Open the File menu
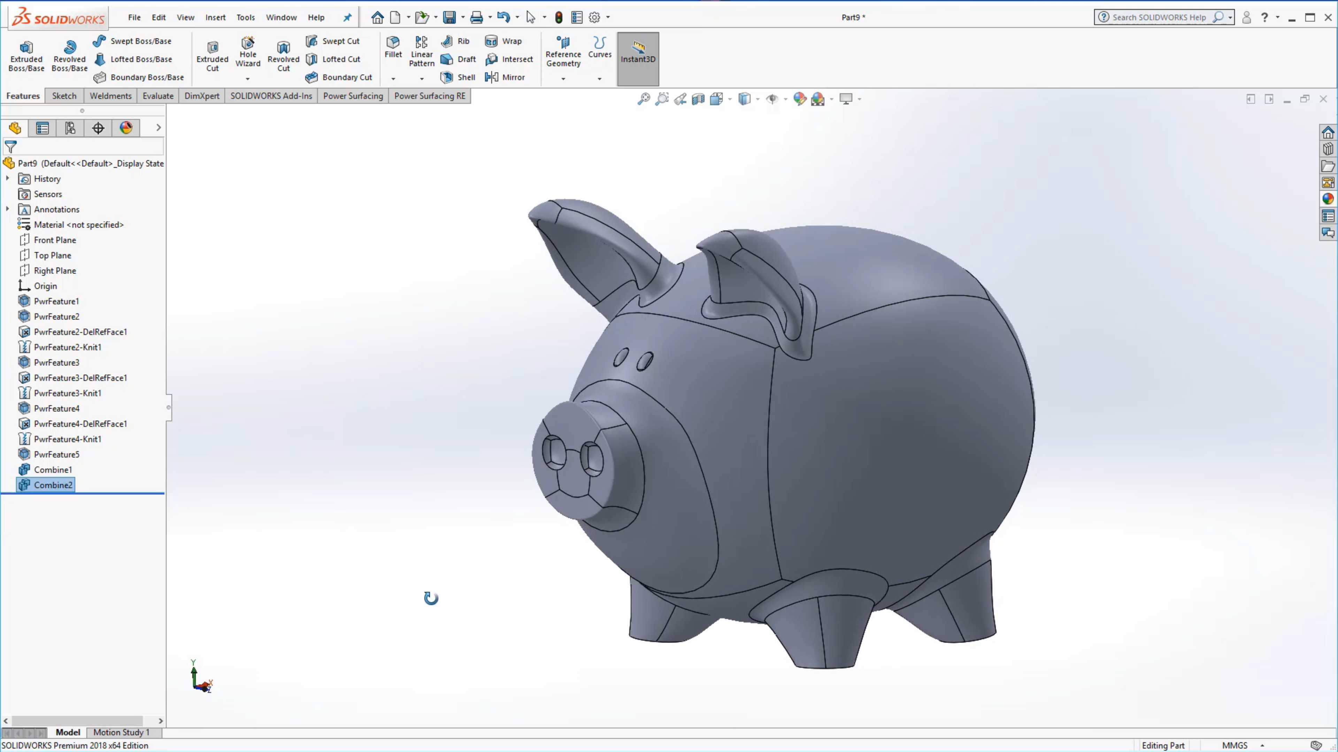This screenshot has width=1338, height=752. (x=134, y=17)
